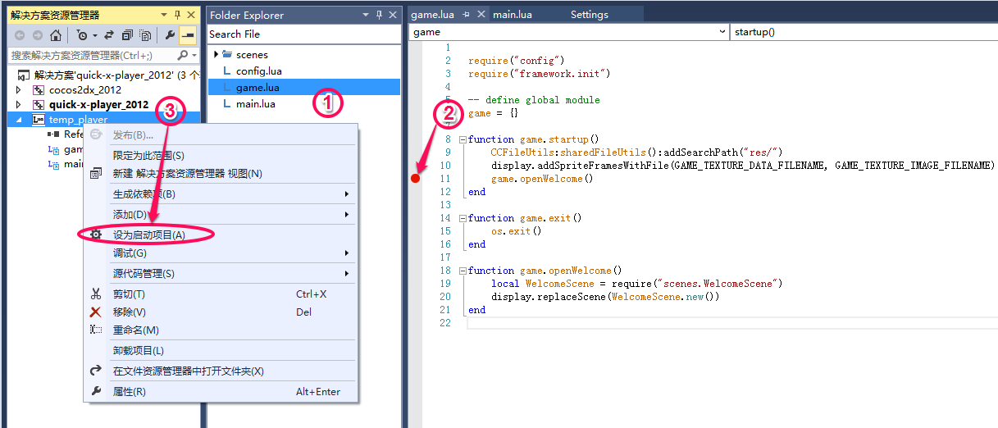Open Solution Explorer window position dropdown arrow

click(x=166, y=15)
